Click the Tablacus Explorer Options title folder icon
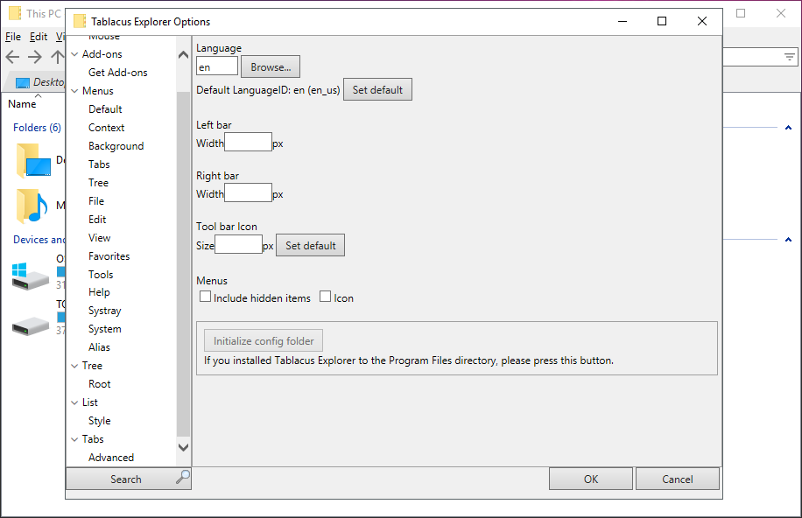802x518 pixels. (80, 22)
